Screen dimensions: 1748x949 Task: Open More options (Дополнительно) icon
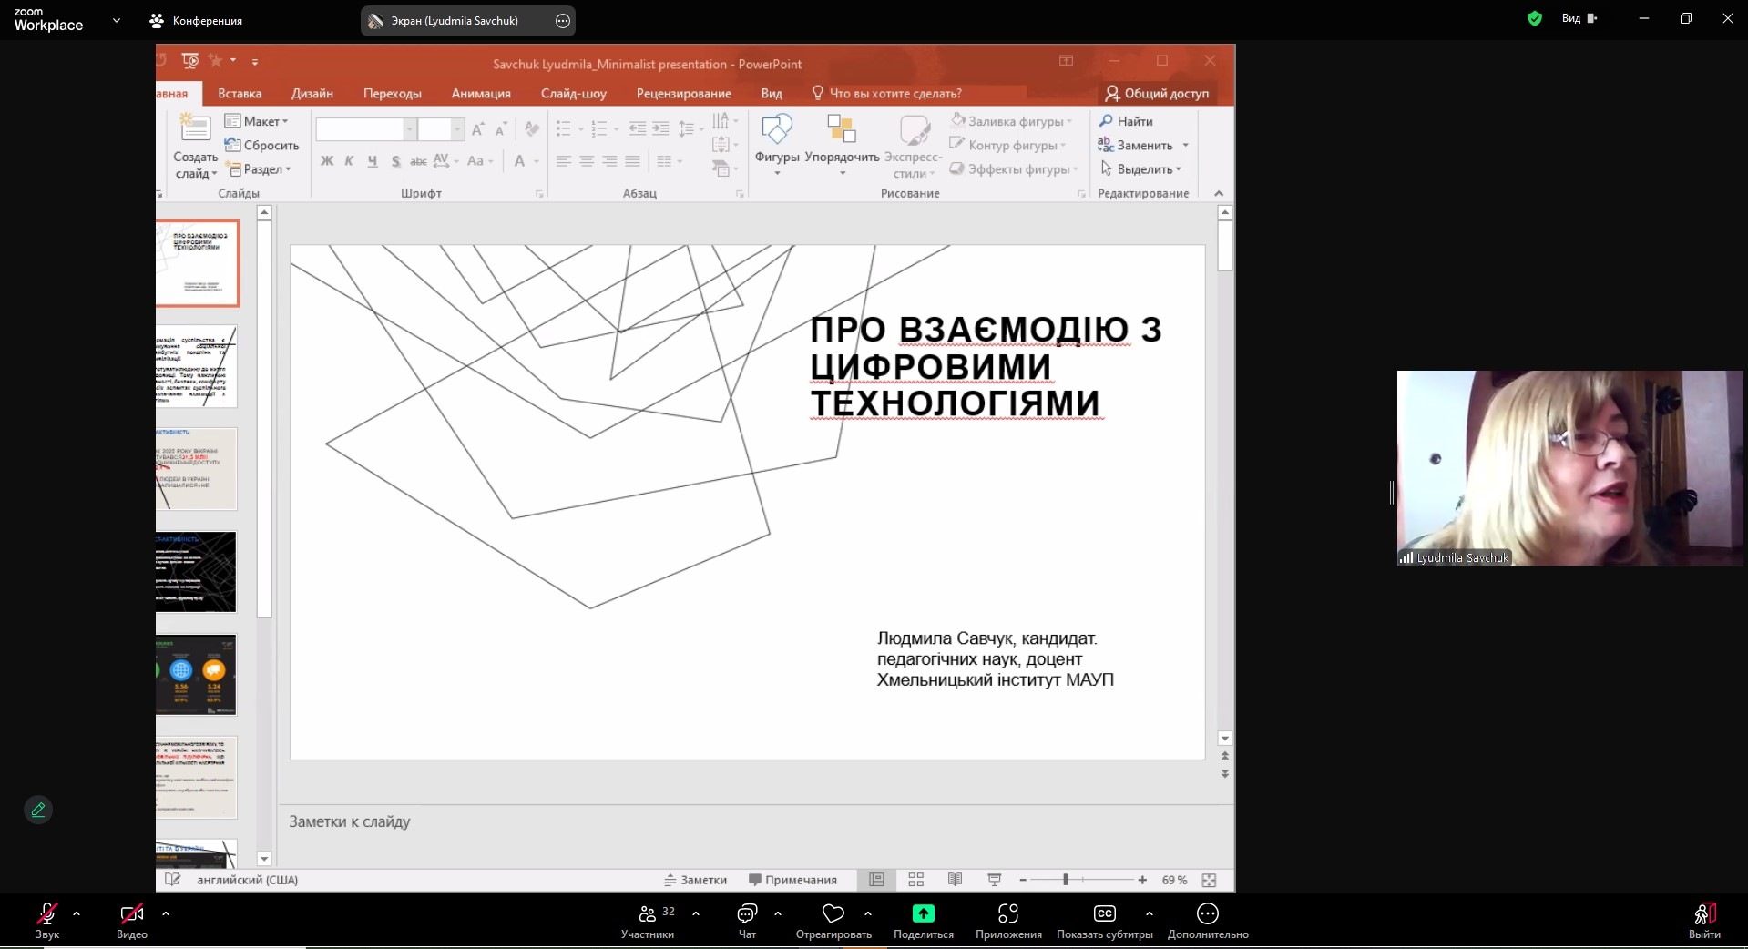click(x=1207, y=913)
